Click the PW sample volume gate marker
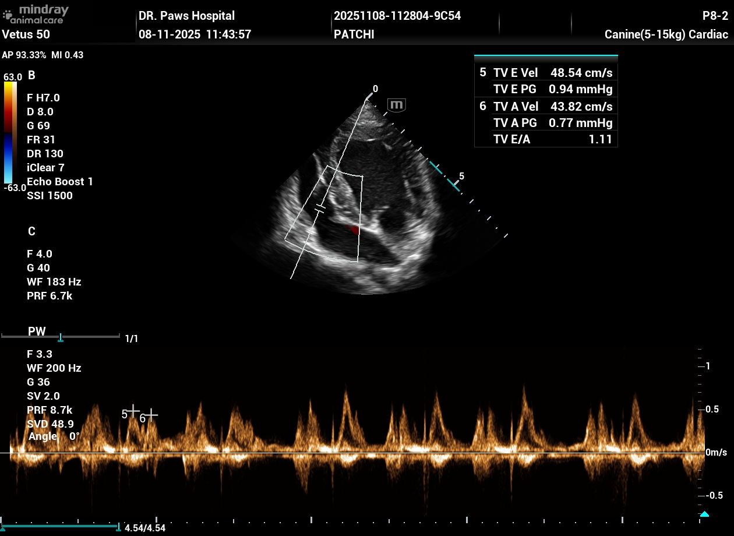This screenshot has width=734, height=536. click(320, 209)
